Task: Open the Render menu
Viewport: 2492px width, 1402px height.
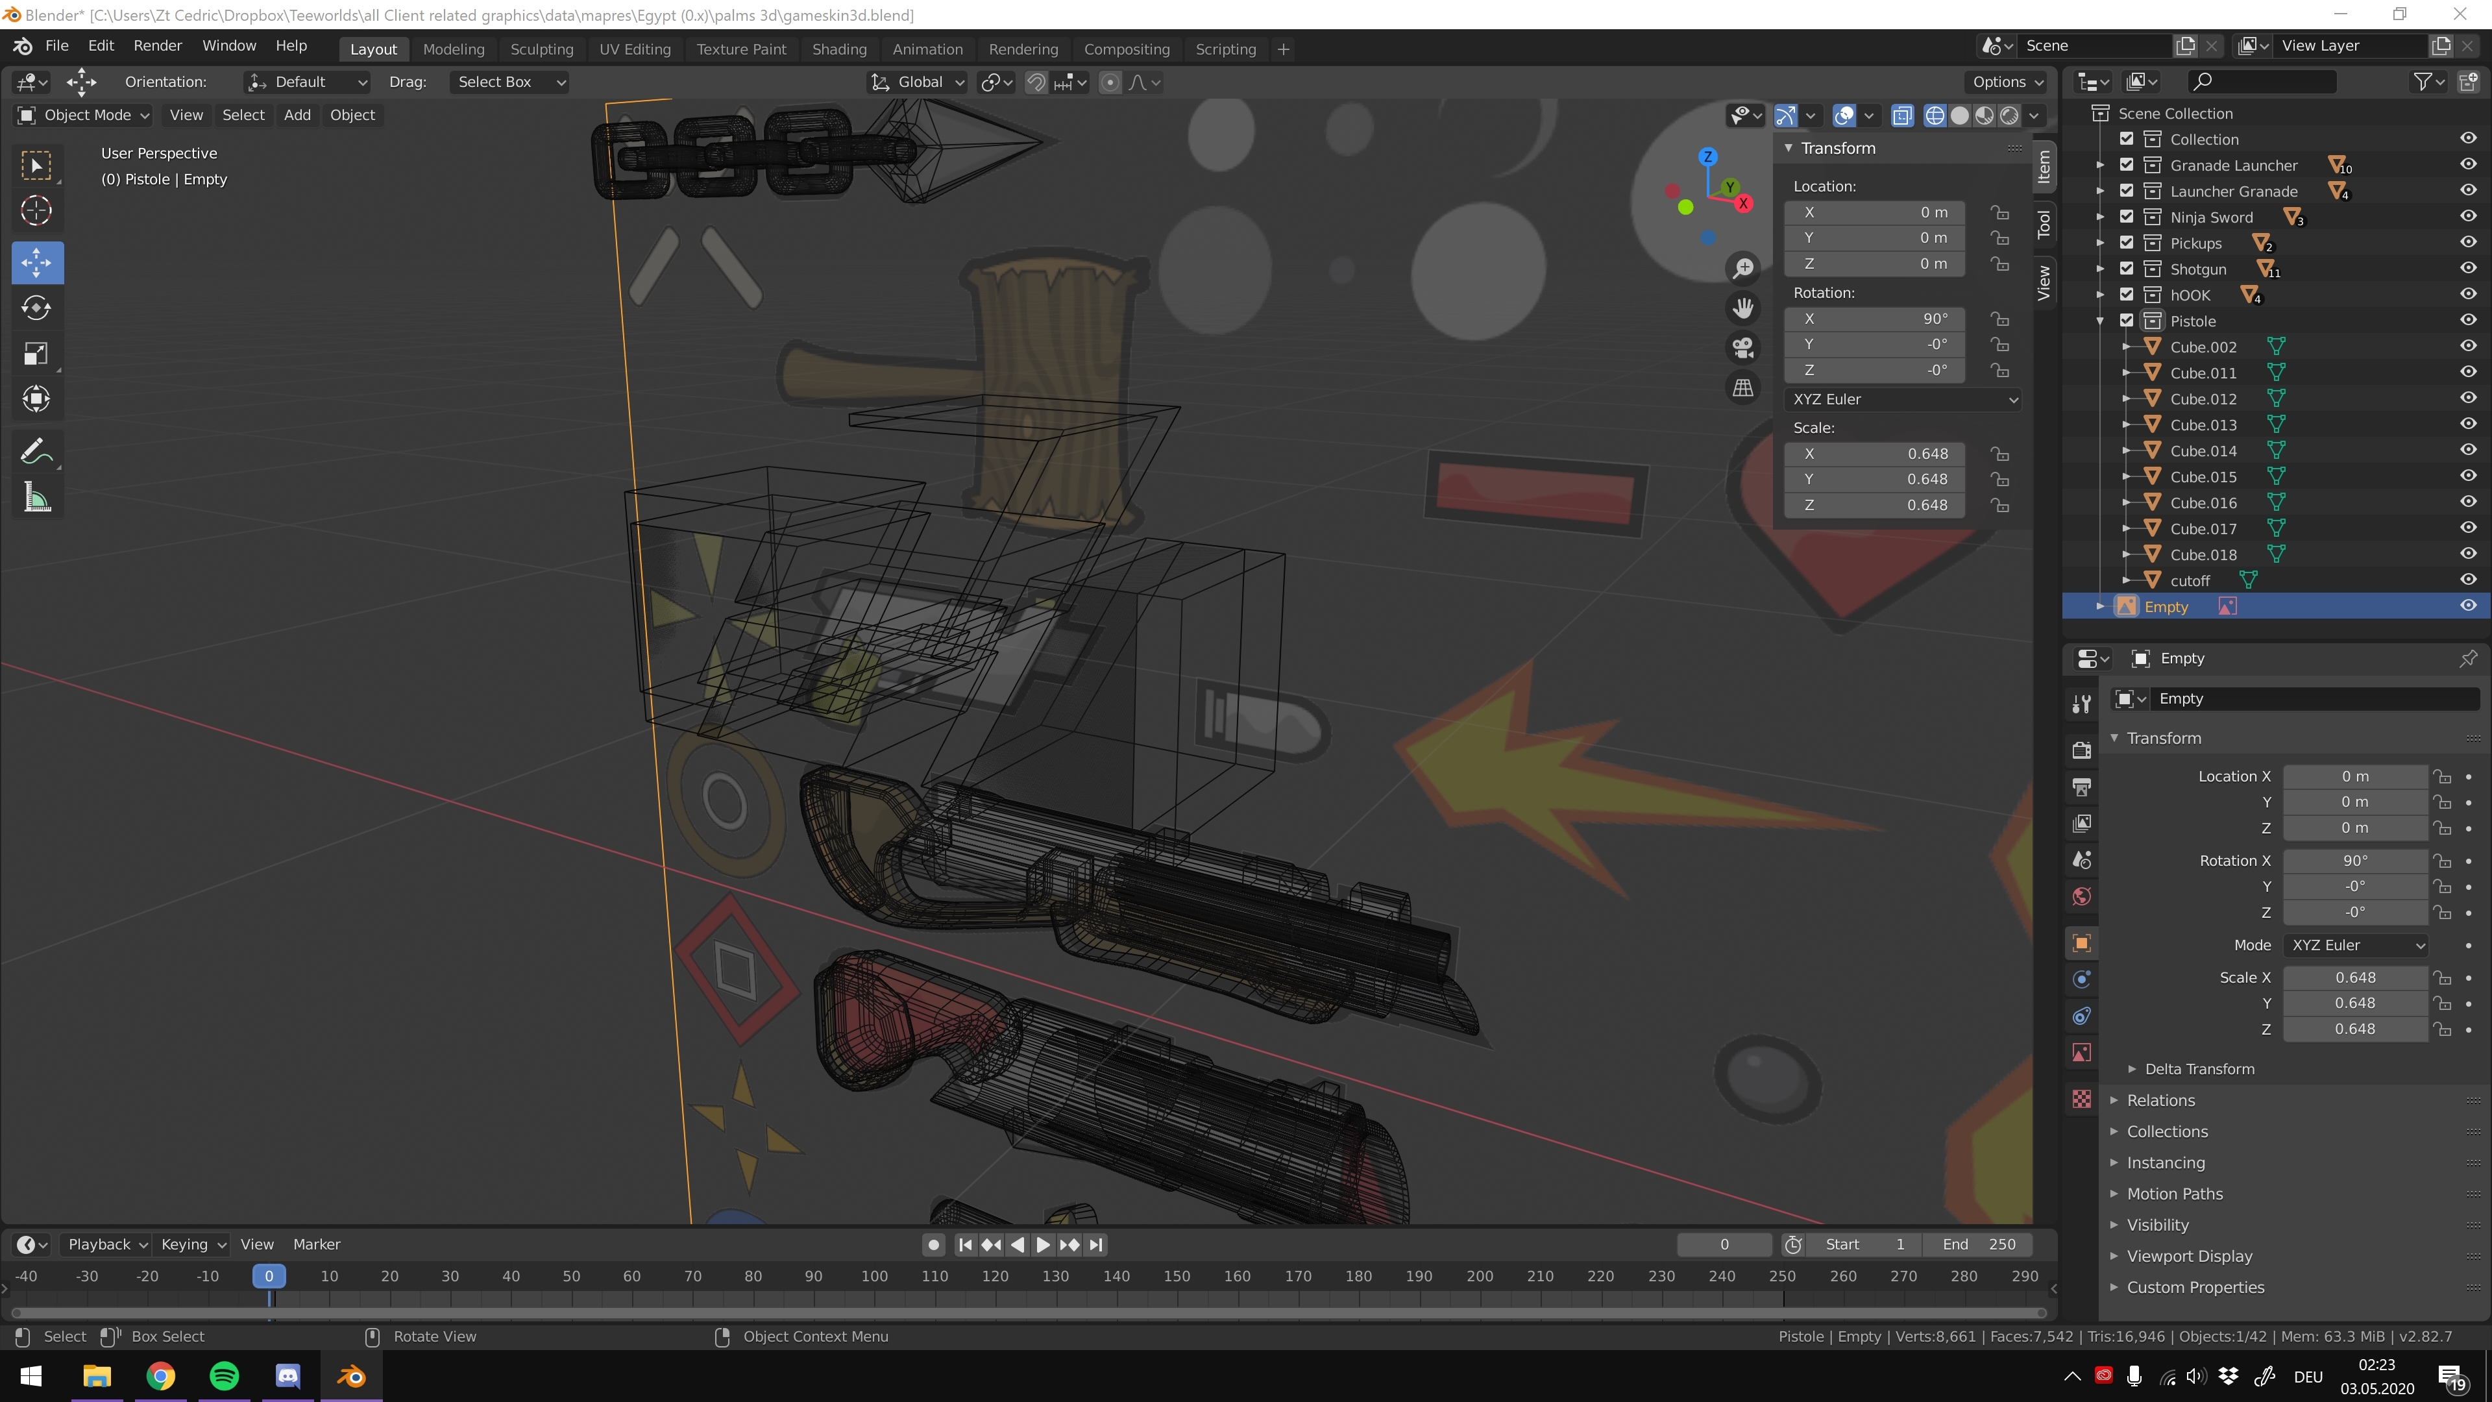Action: [x=158, y=45]
